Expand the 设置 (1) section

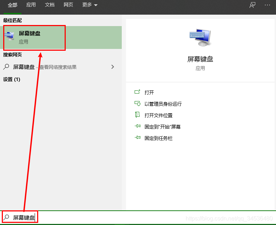tap(12, 79)
